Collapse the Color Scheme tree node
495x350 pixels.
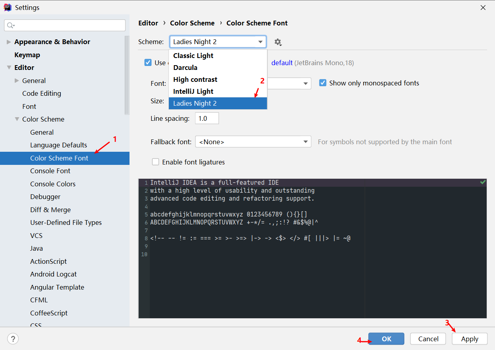(17, 119)
